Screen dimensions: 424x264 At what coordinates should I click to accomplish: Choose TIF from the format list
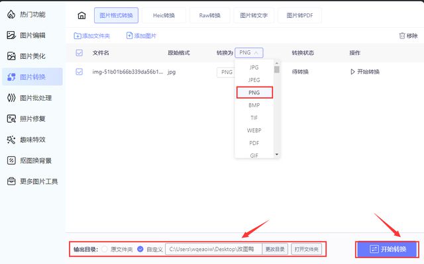[254, 118]
